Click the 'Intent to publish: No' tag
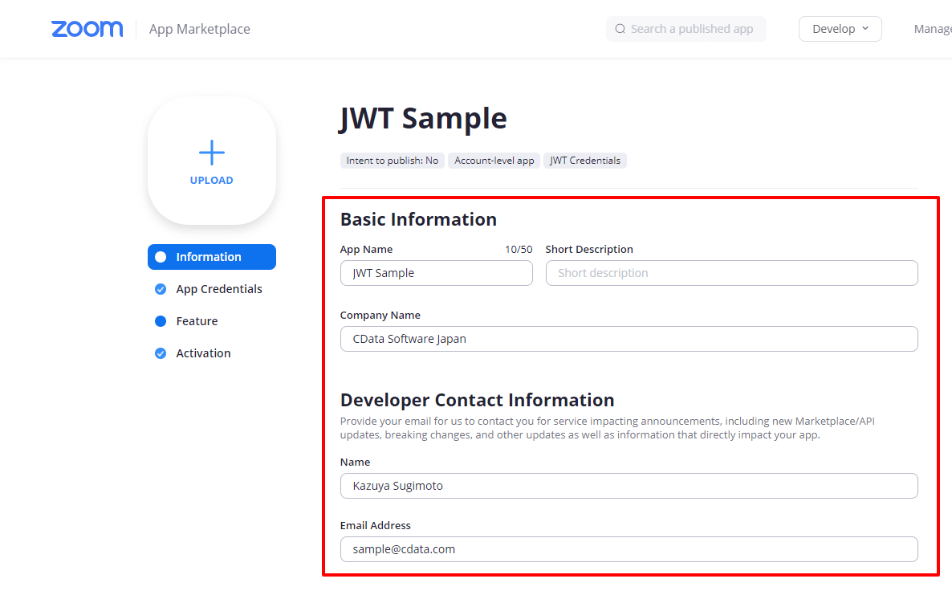 click(393, 161)
